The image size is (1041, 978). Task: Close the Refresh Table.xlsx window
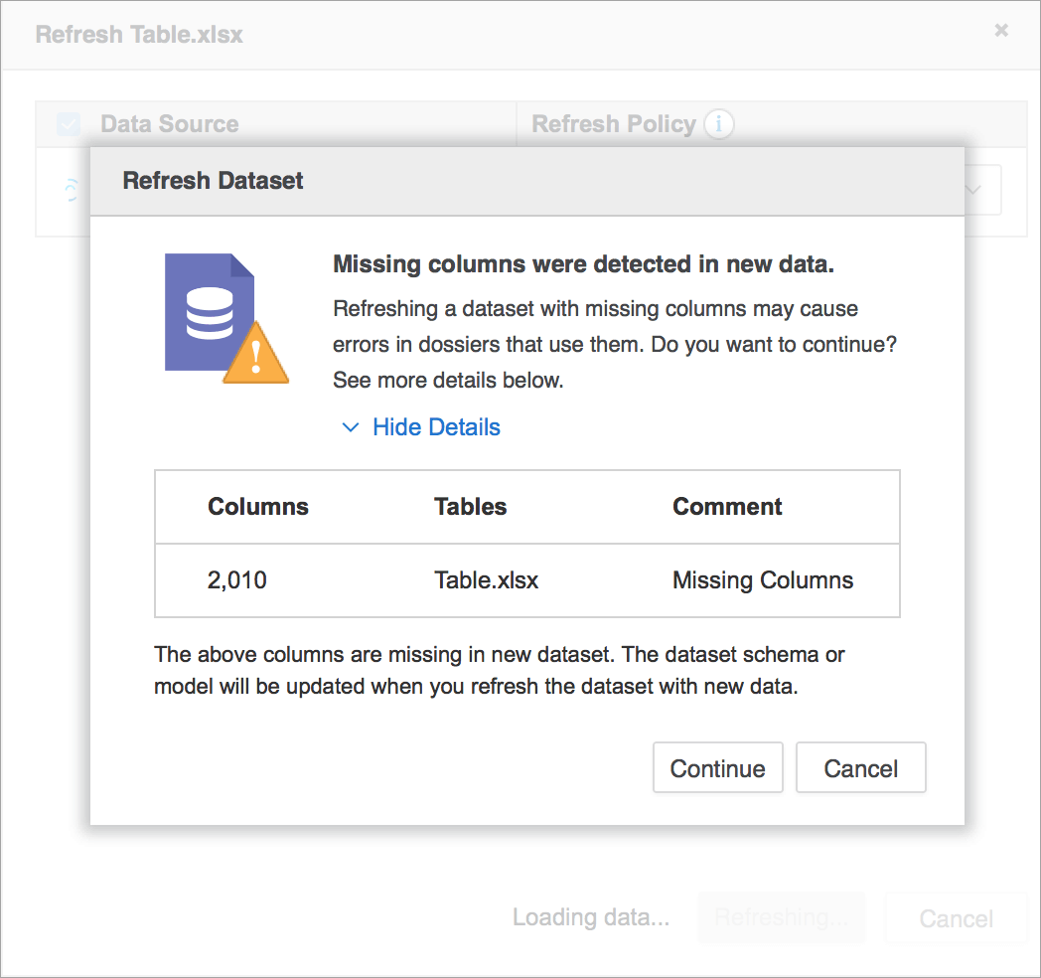tap(1001, 30)
